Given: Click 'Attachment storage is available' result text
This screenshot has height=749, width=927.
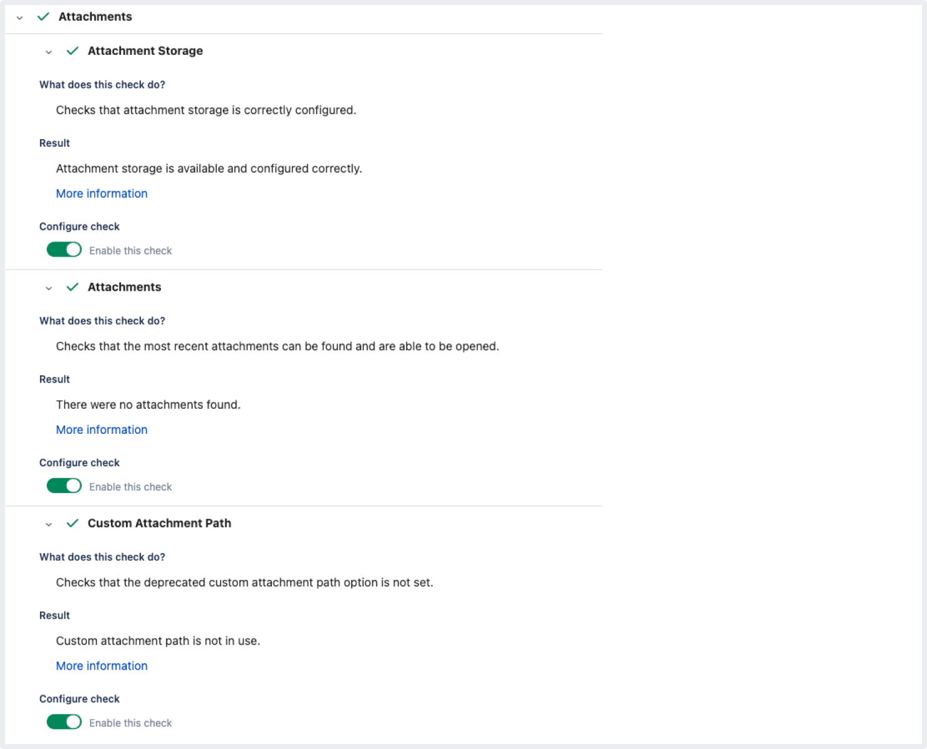Looking at the screenshot, I should (x=208, y=169).
